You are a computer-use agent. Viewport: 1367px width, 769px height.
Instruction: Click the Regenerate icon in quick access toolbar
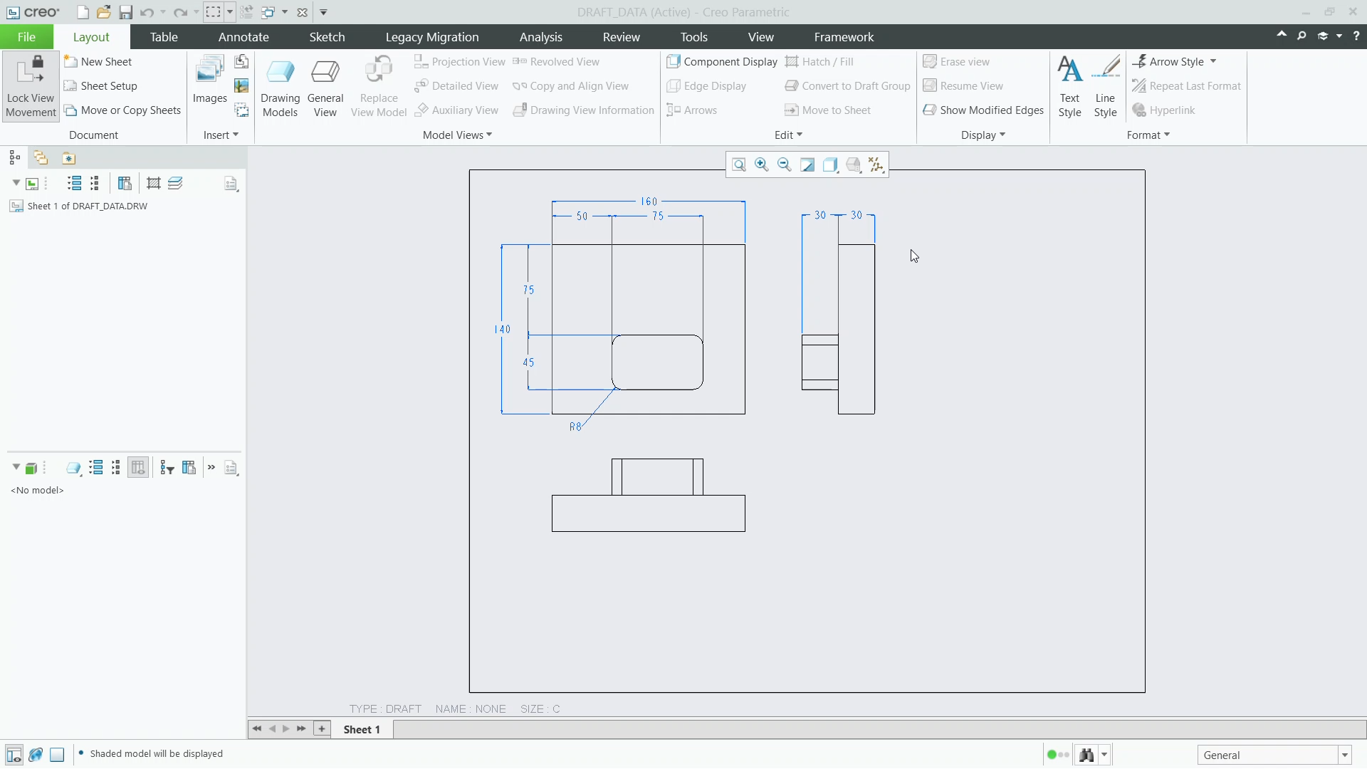246,12
